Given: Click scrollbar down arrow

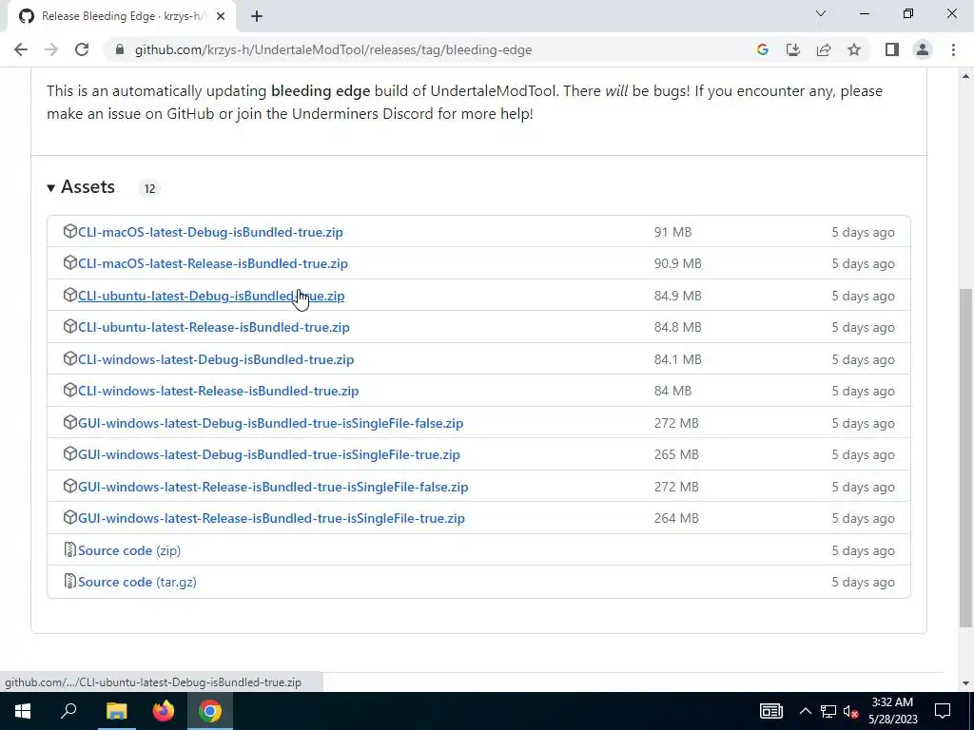Looking at the screenshot, I should pyautogui.click(x=965, y=683).
